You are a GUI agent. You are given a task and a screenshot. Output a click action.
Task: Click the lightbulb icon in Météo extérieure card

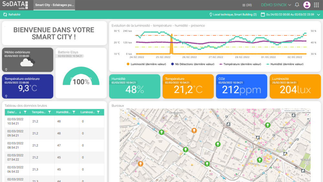click(6, 70)
